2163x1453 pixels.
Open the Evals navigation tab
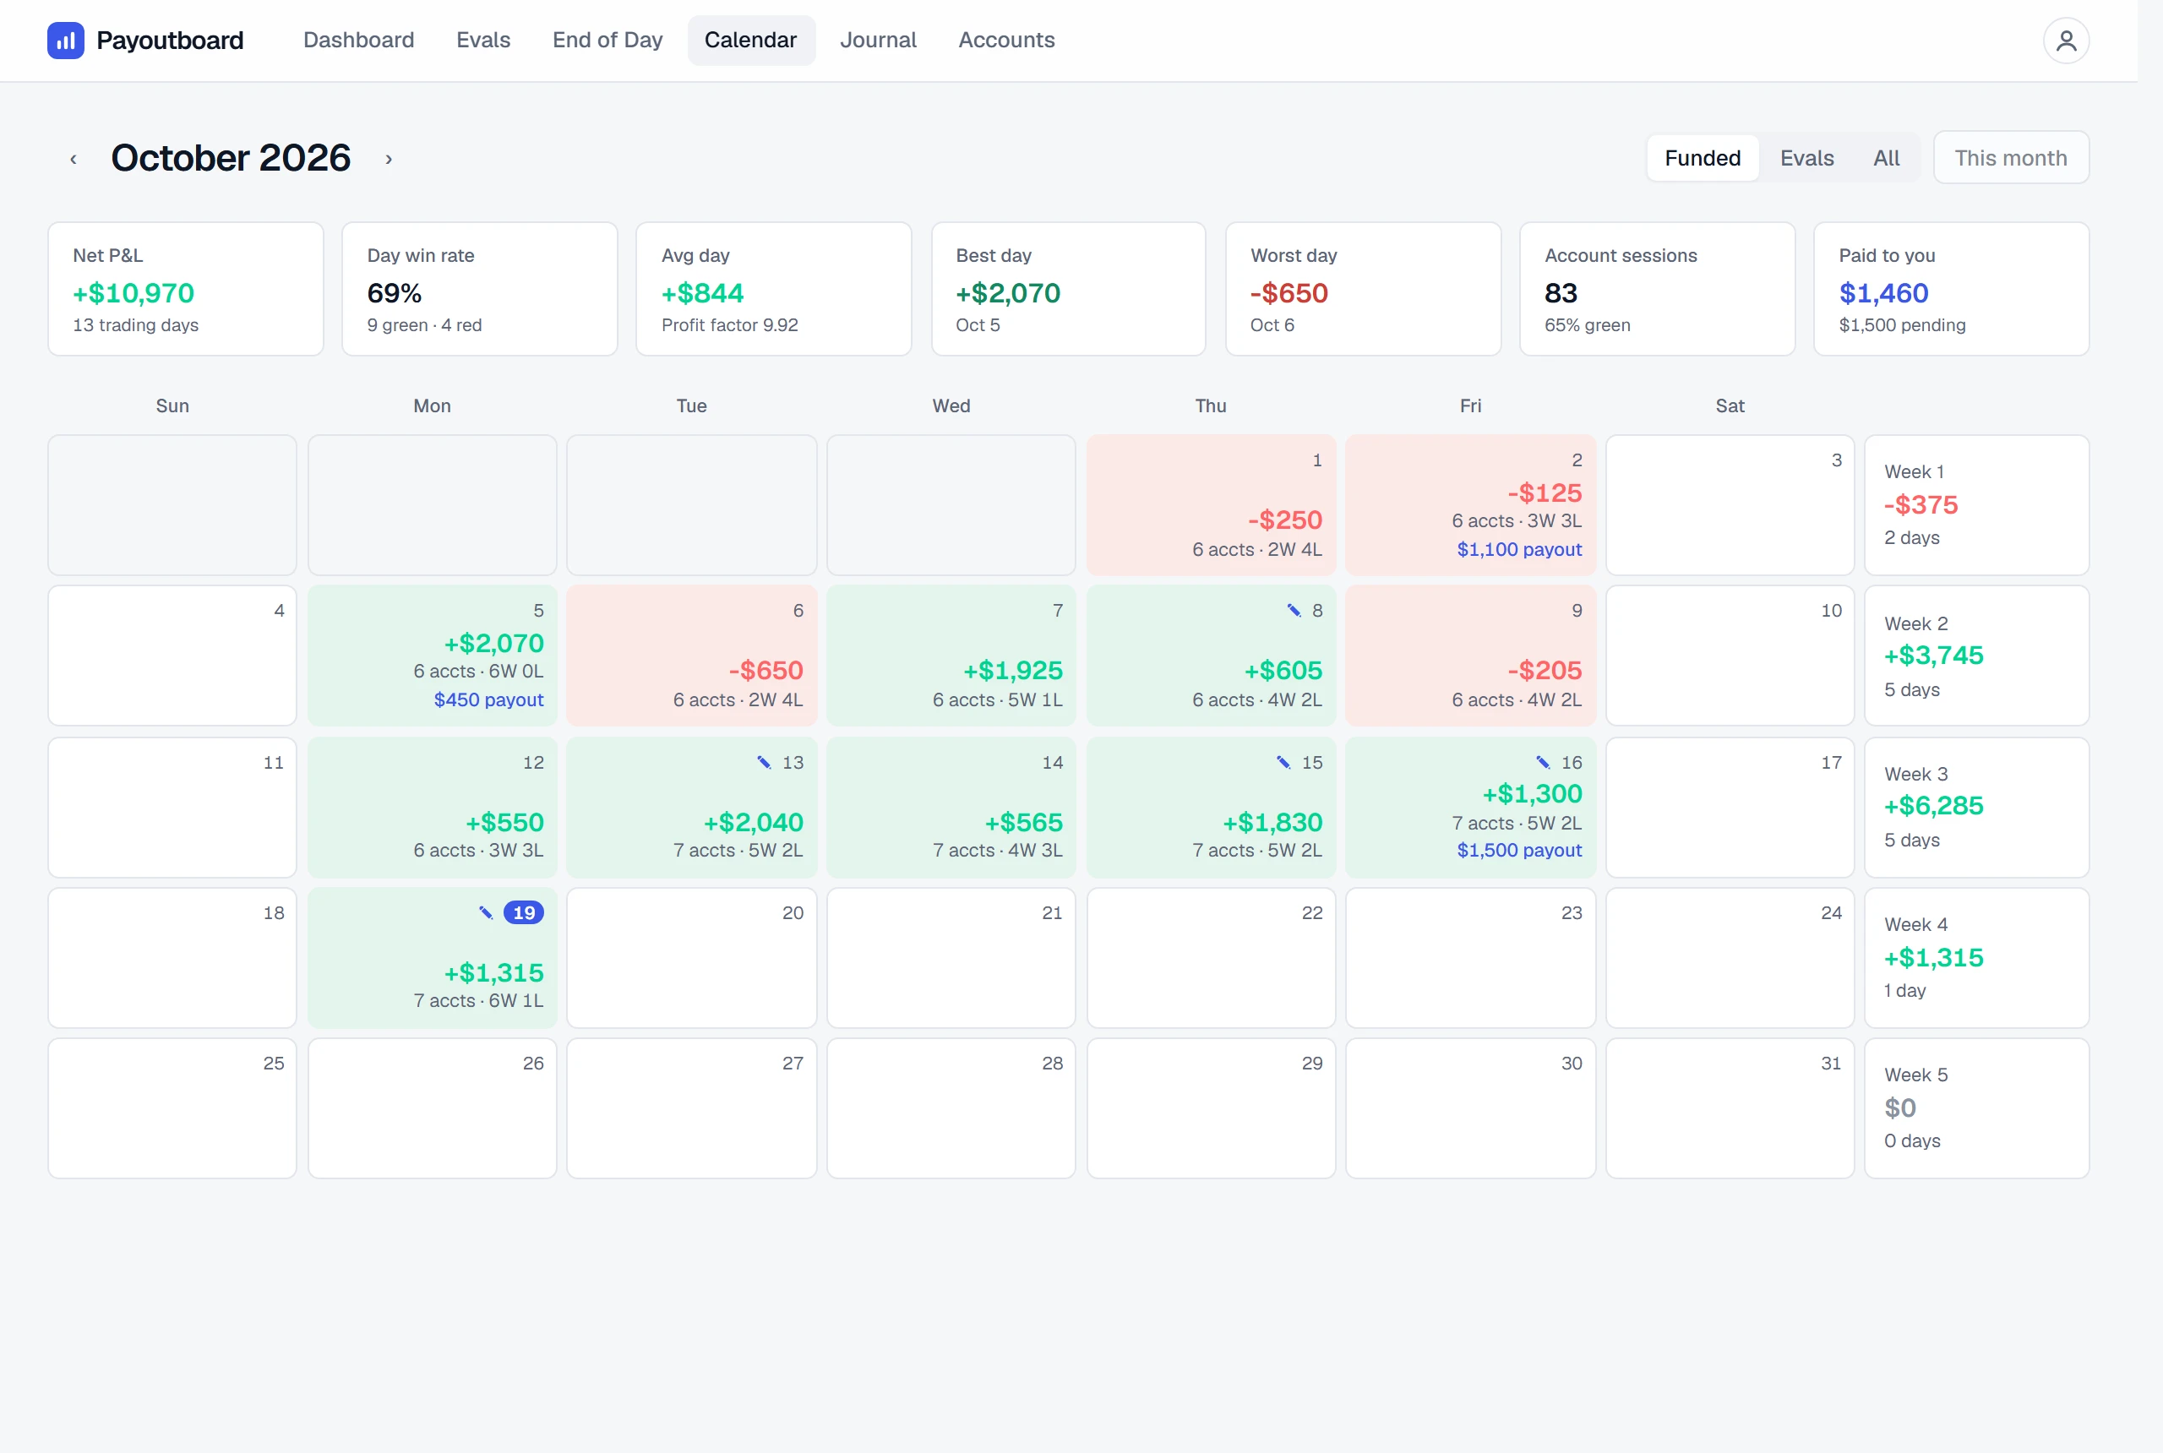[482, 40]
